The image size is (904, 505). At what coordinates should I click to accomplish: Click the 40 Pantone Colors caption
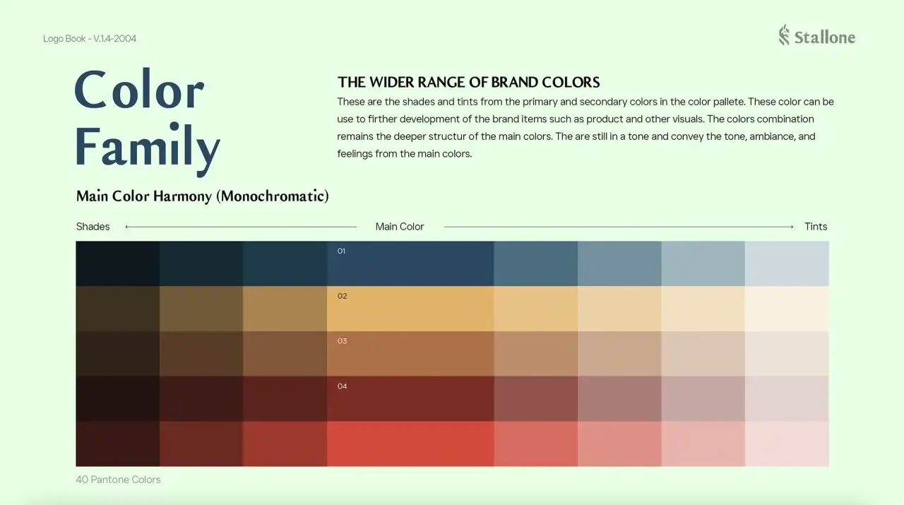pos(118,480)
